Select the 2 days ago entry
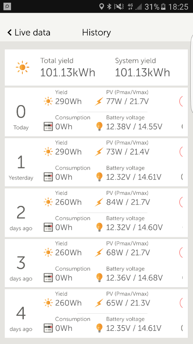 96,213
